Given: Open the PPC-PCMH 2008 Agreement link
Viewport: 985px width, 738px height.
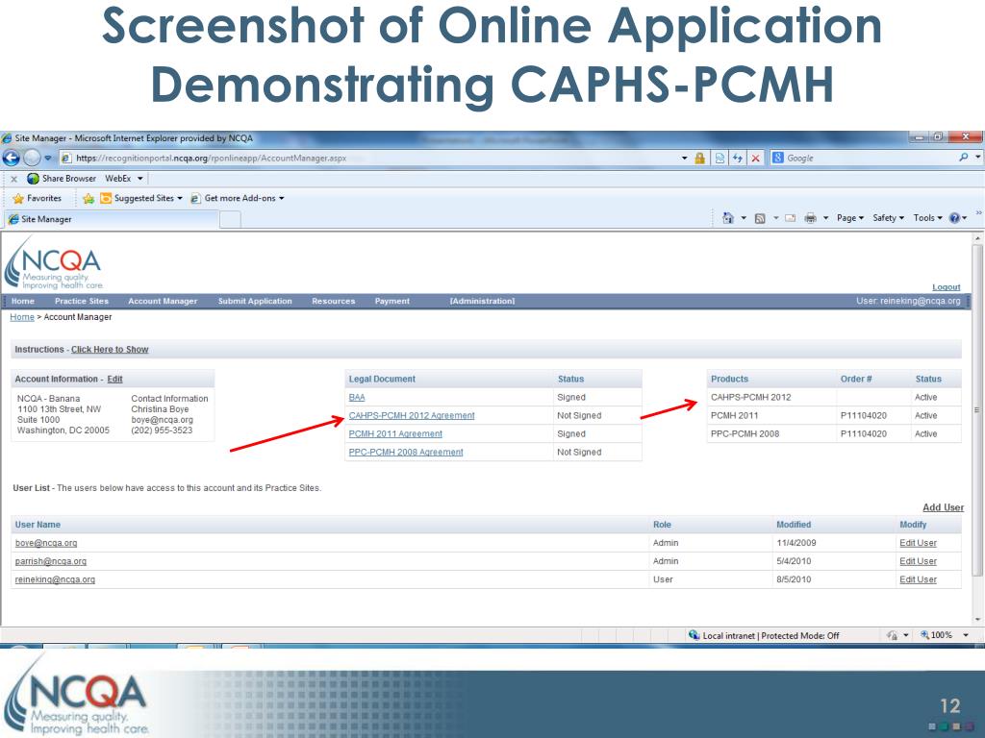Looking at the screenshot, I should tap(406, 452).
